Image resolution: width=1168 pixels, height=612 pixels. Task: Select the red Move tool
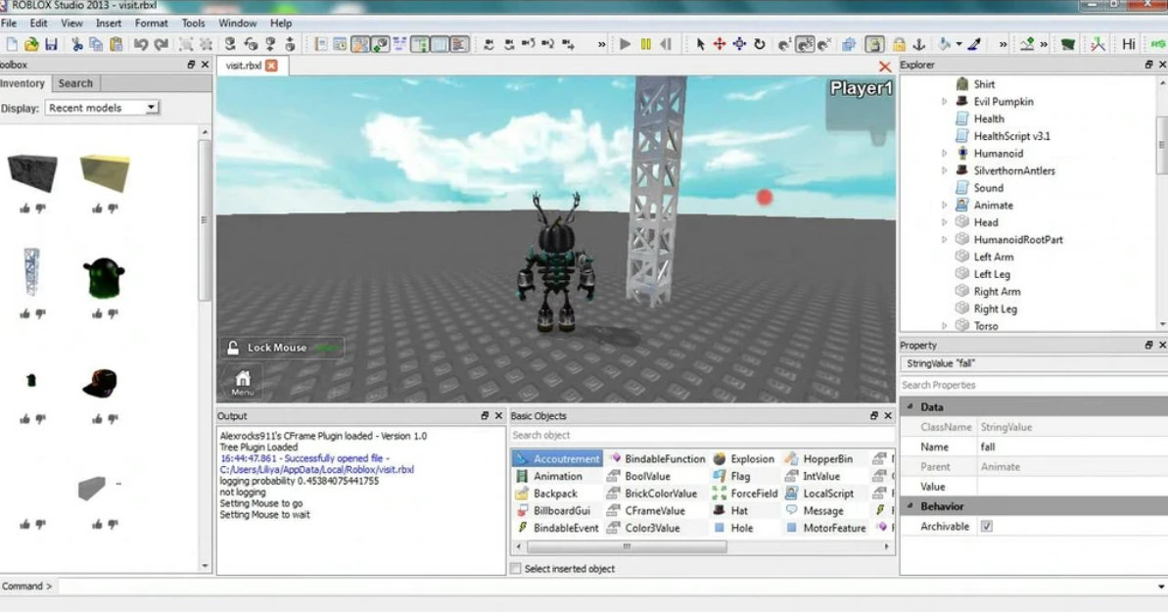720,44
